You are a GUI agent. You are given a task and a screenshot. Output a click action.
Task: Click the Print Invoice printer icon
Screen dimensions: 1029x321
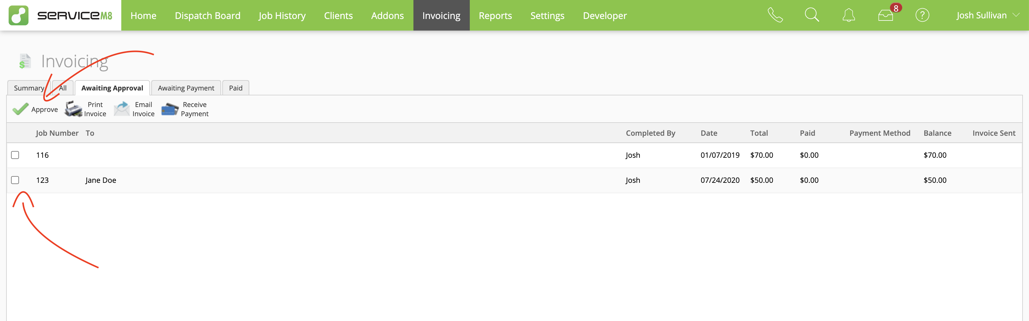73,109
